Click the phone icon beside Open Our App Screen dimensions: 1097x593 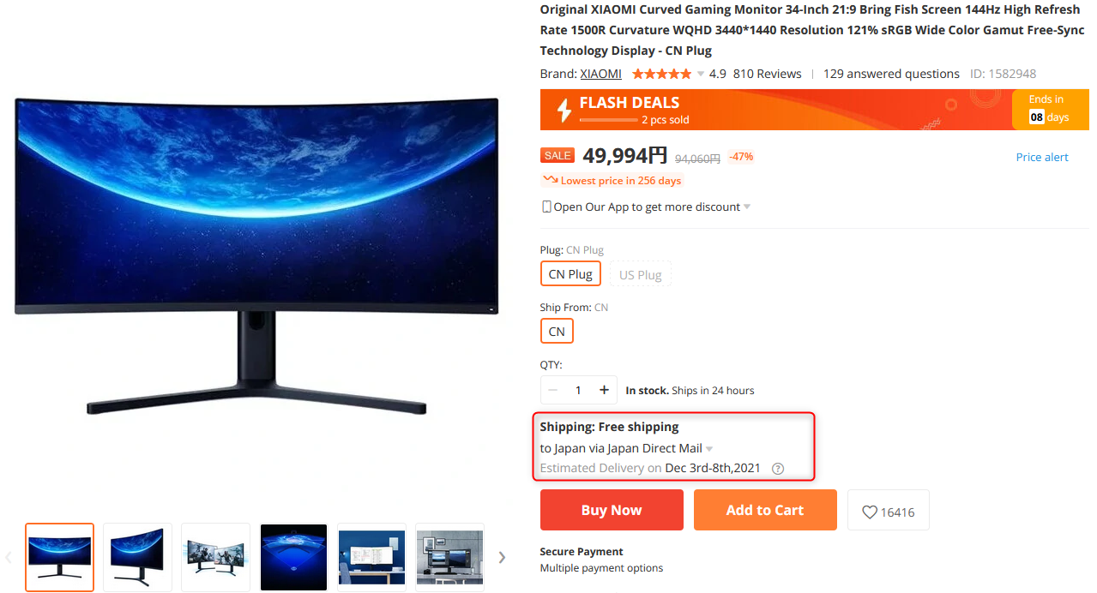546,207
